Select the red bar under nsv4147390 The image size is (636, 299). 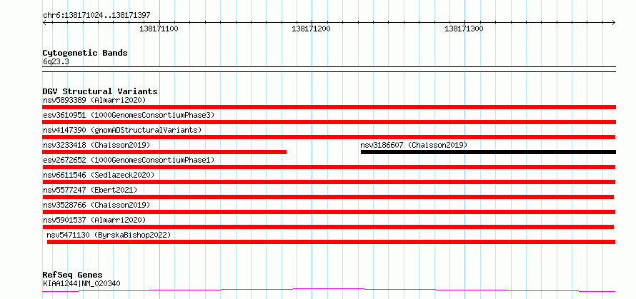point(329,137)
